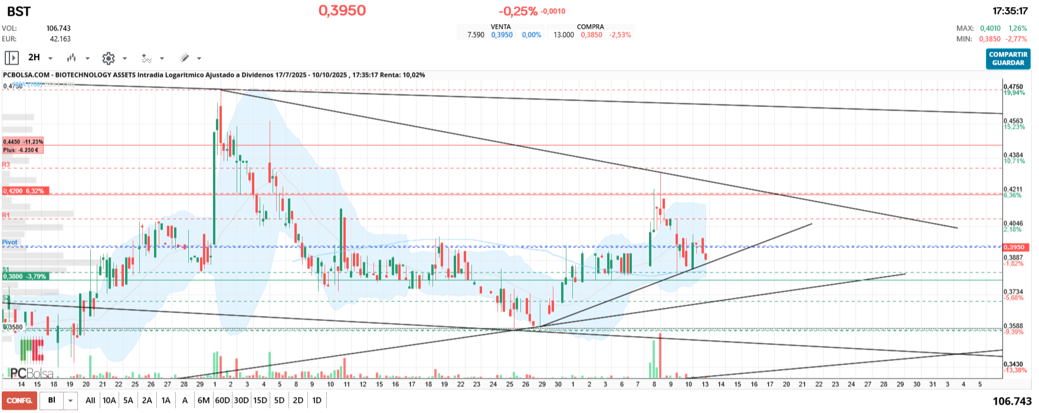Click the VENTA price 0,3950

(502, 35)
